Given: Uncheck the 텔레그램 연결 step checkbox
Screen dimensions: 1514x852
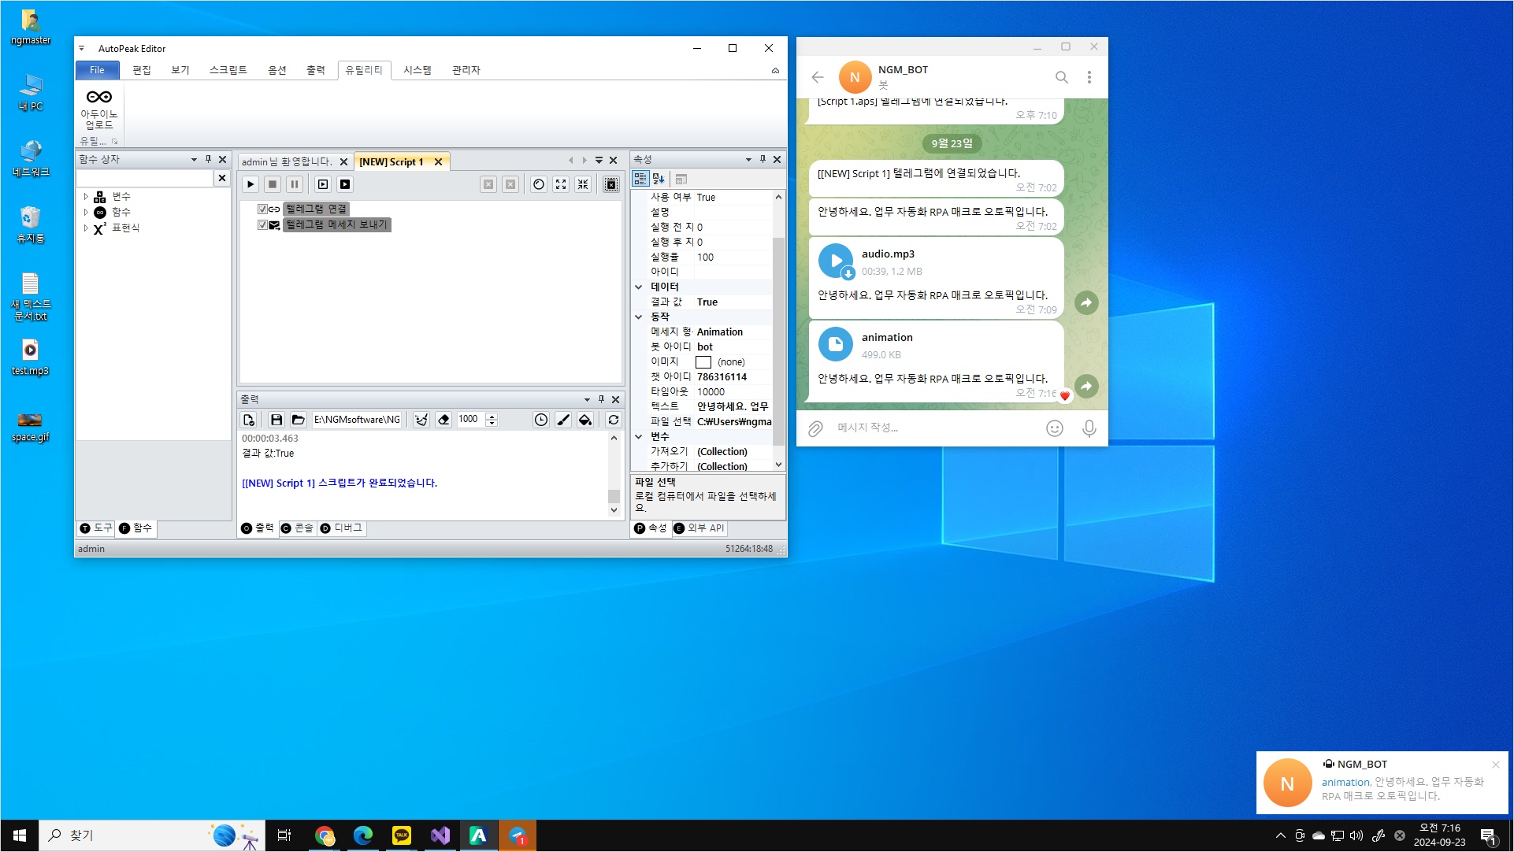Looking at the screenshot, I should coord(262,209).
